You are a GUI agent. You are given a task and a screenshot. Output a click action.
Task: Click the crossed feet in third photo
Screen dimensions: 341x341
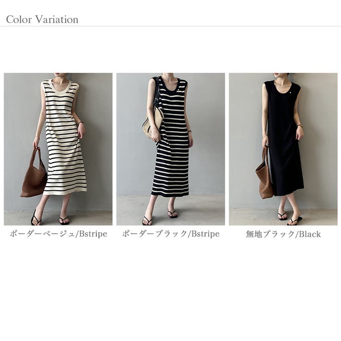point(289,218)
